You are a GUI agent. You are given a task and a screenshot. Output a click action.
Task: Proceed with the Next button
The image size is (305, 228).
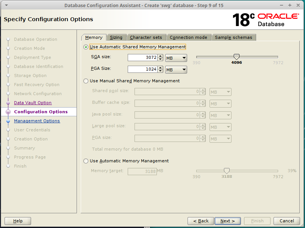pos(228,221)
